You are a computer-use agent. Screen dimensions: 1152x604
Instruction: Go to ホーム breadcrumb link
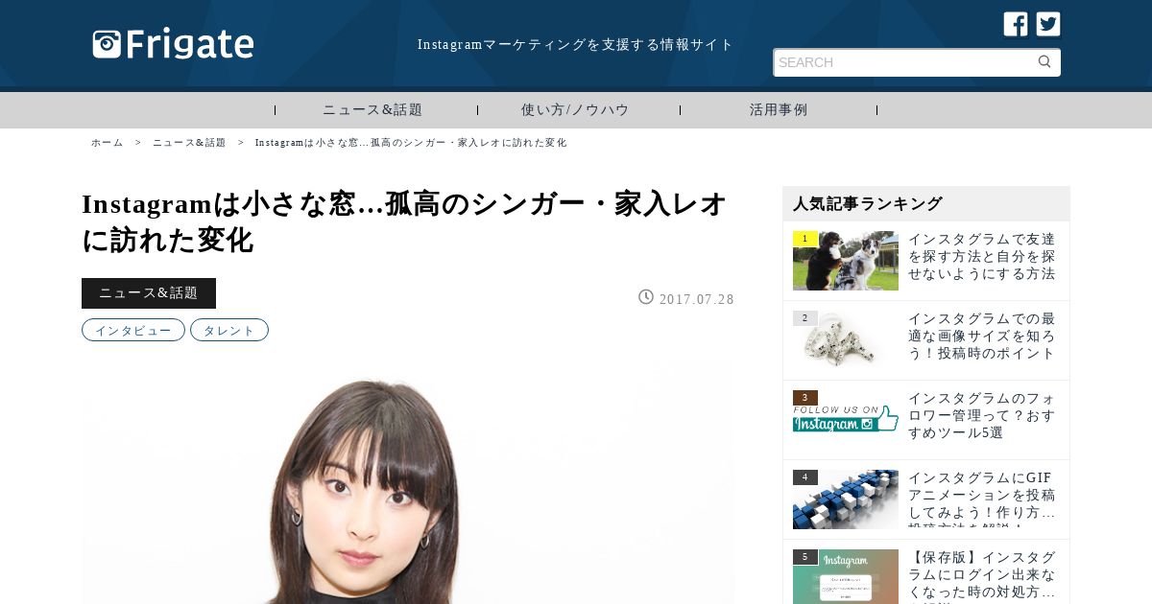tap(108, 143)
